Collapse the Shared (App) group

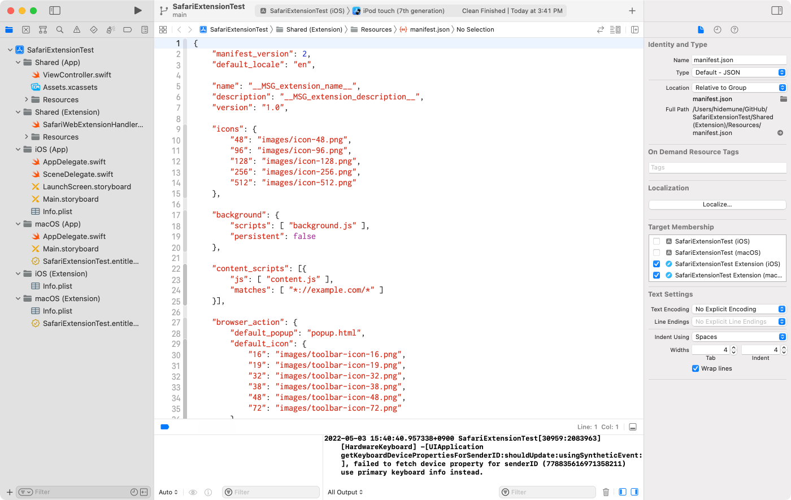(x=18, y=63)
